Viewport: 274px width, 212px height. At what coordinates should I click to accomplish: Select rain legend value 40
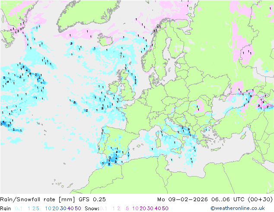[70, 209]
